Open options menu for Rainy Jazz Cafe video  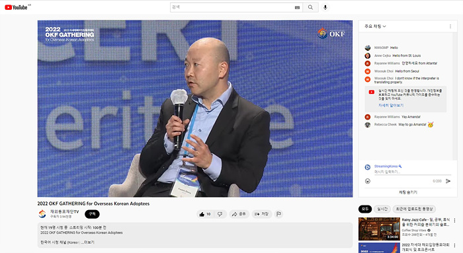454,221
